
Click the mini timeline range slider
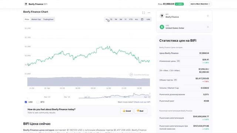pos(89,95)
